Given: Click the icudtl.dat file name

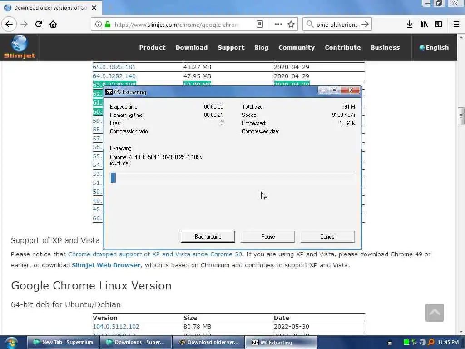Looking at the screenshot, I should (119, 163).
